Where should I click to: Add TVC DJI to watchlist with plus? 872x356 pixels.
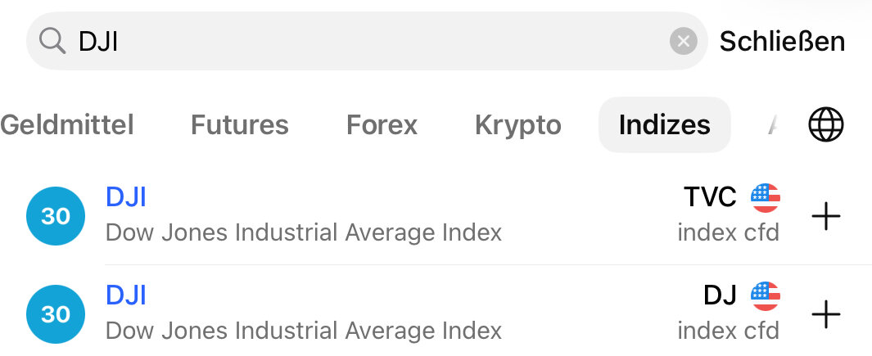click(x=825, y=216)
